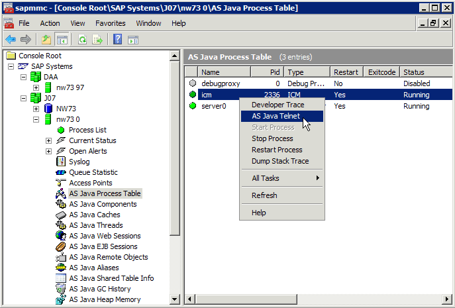Click the AS Java EJB Sessions bean icon
The image size is (455, 308).
(61, 246)
